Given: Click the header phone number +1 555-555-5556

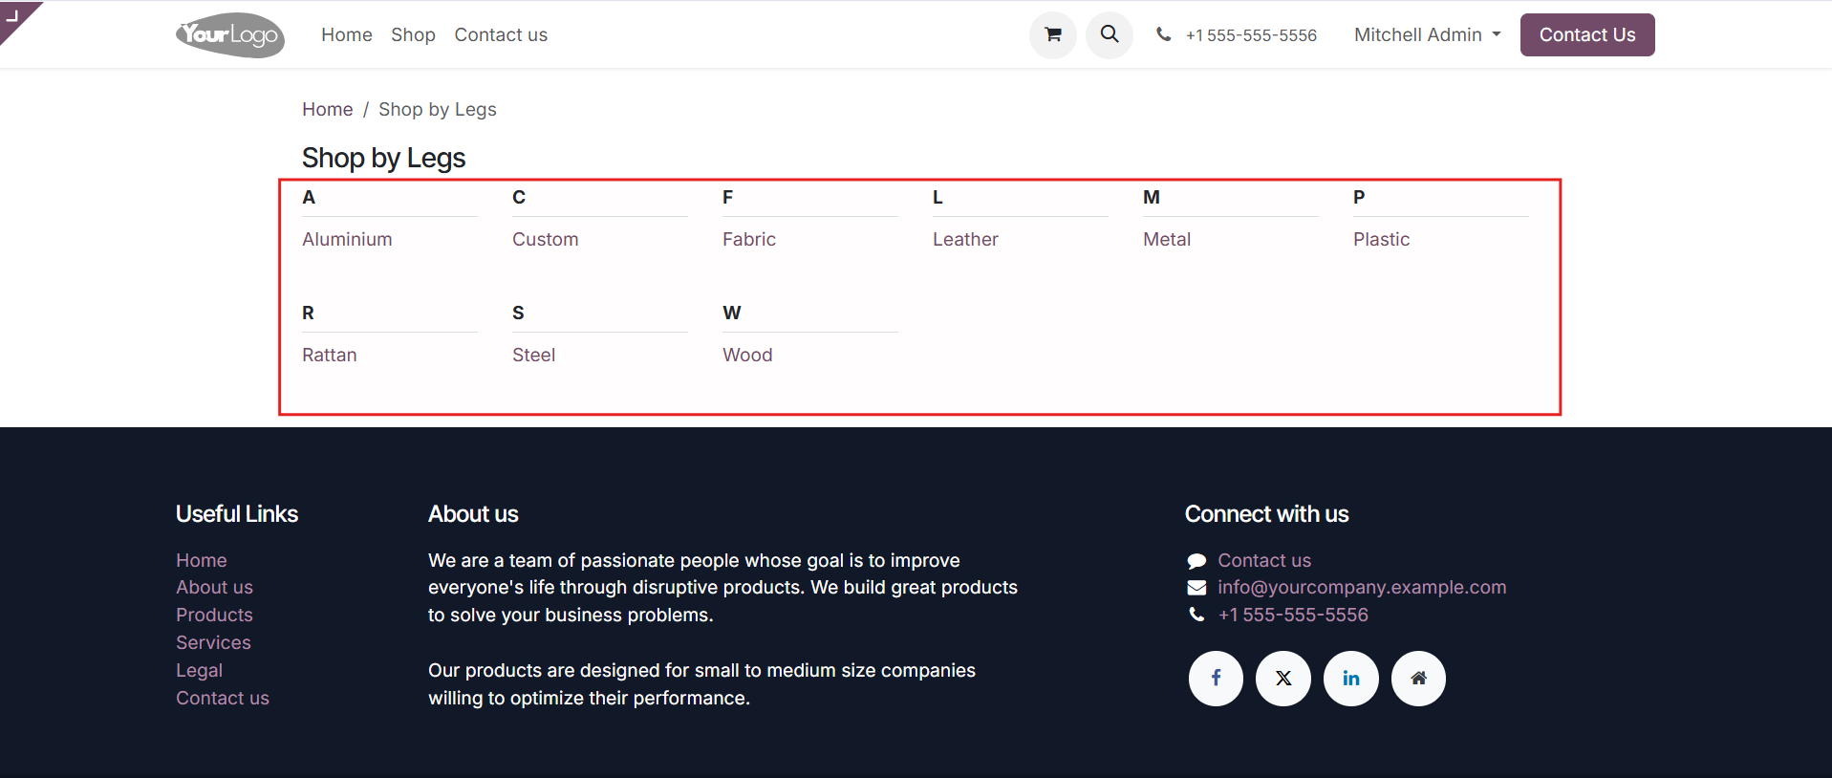Looking at the screenshot, I should pos(1251,35).
